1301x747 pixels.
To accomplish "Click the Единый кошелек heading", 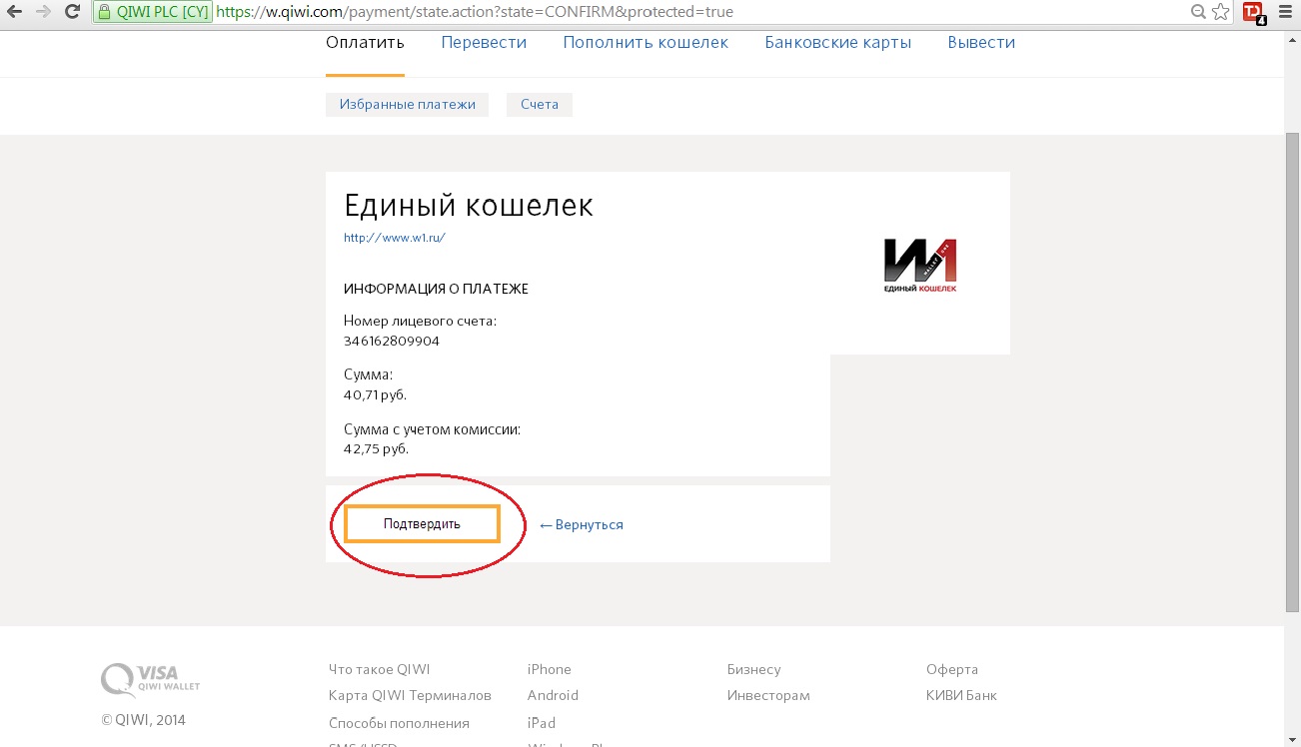I will coord(469,206).
